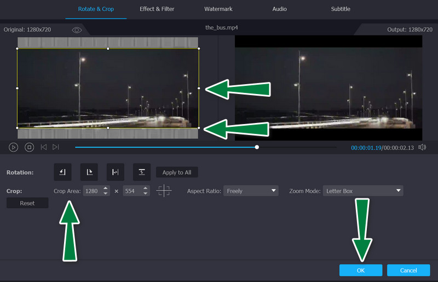Toggle the original preview eye icon

tap(77, 30)
